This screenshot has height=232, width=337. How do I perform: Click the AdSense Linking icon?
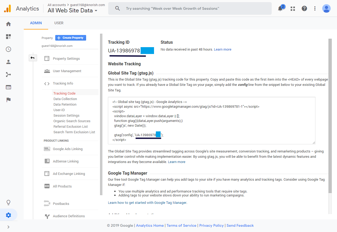(x=47, y=161)
